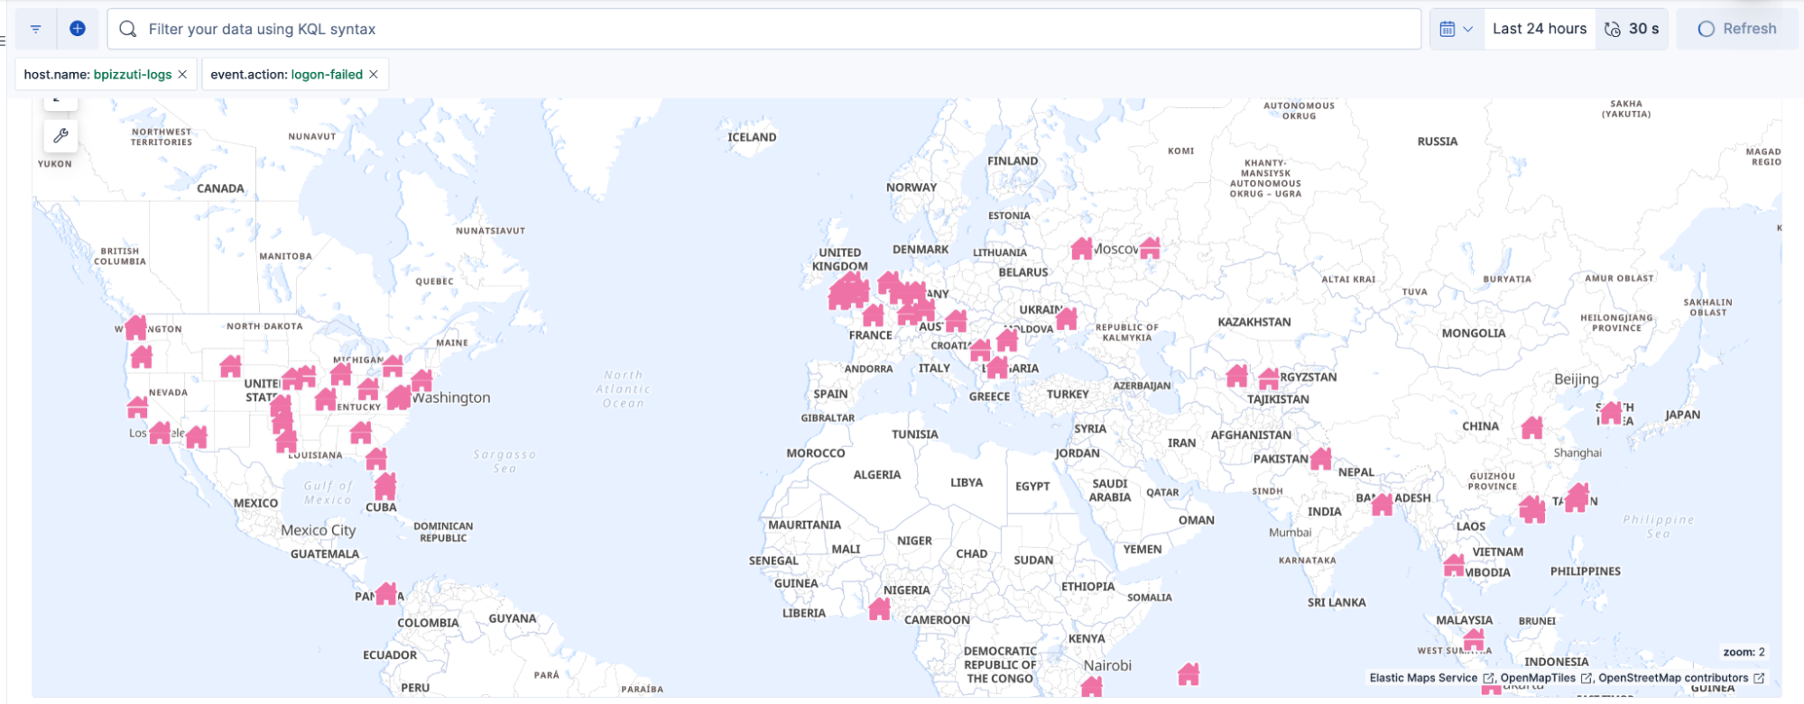Open the filter options menu icon
The width and height of the screenshot is (1804, 704).
pyautogui.click(x=36, y=29)
